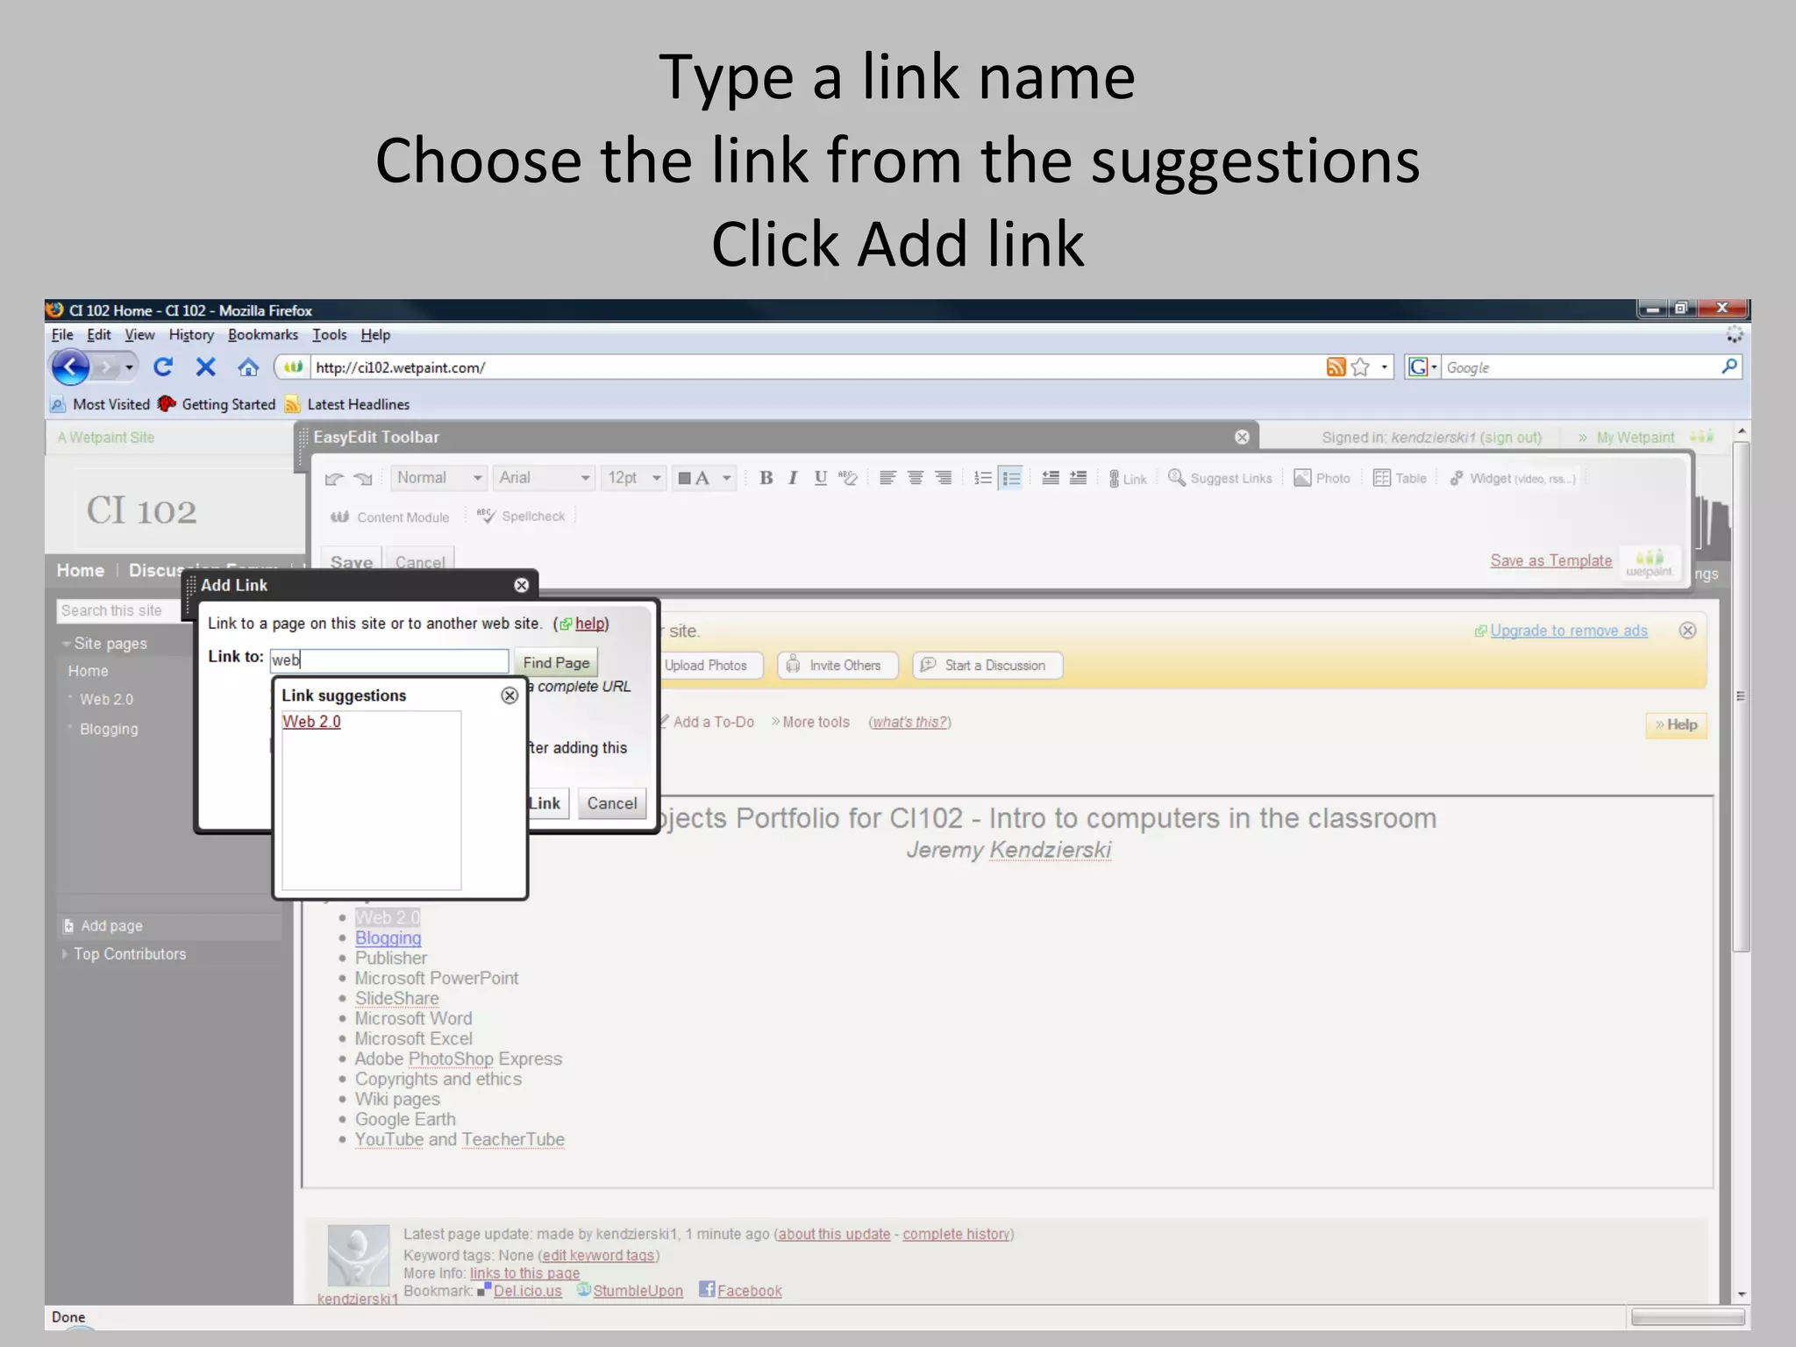Open the text color dropdown arrow

coord(726,478)
